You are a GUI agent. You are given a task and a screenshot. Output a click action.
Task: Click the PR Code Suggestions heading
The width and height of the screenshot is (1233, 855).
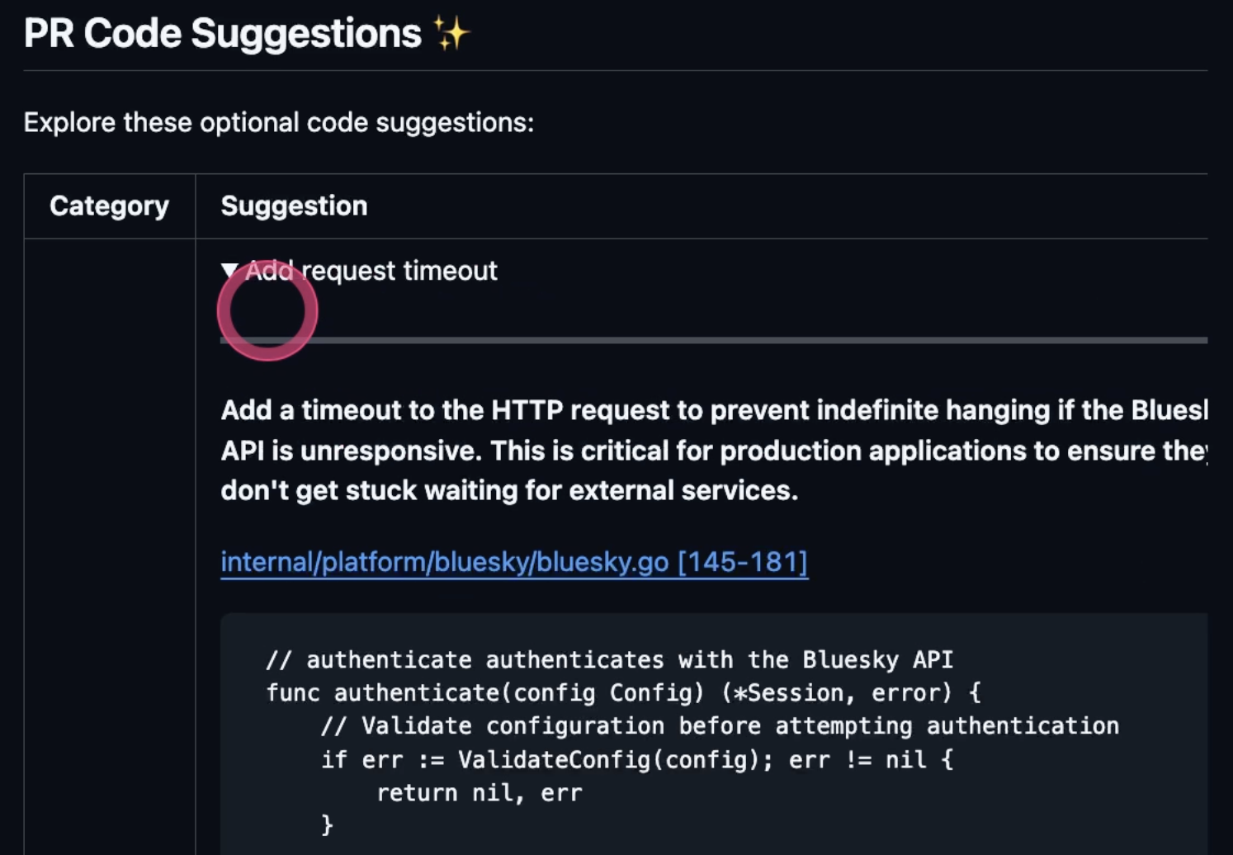click(223, 34)
